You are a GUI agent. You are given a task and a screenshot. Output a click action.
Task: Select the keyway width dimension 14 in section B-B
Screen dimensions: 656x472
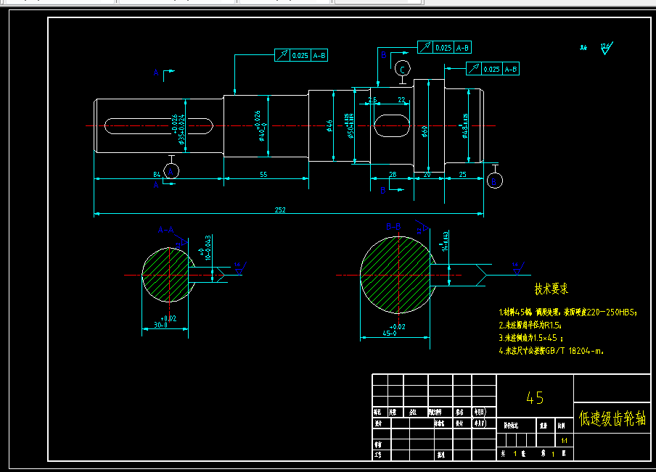pos(444,241)
